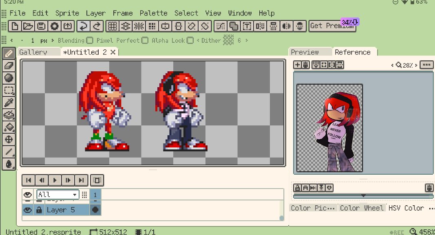The height and width of the screenshot is (235, 435).
Task: Open the Palette menu
Action: click(153, 13)
